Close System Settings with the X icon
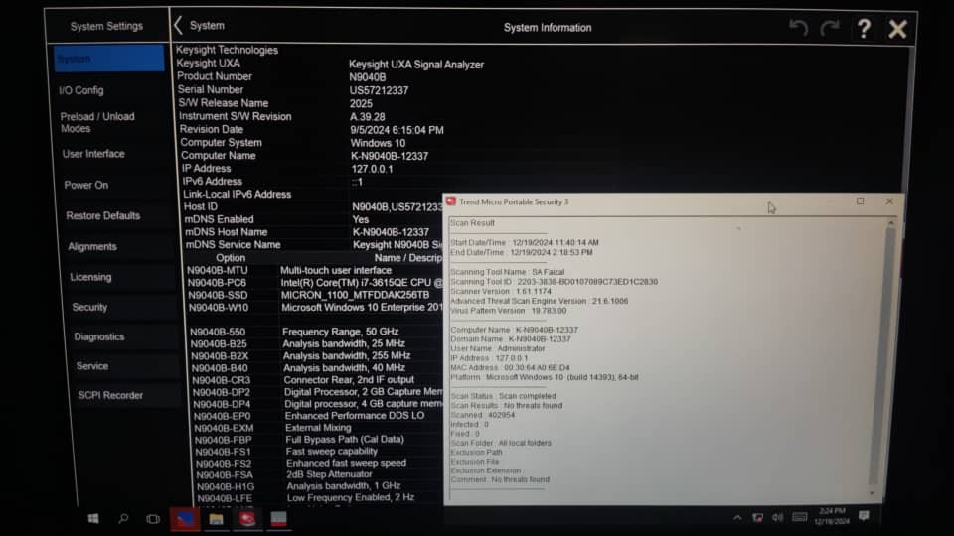This screenshot has height=536, width=954. click(x=898, y=29)
